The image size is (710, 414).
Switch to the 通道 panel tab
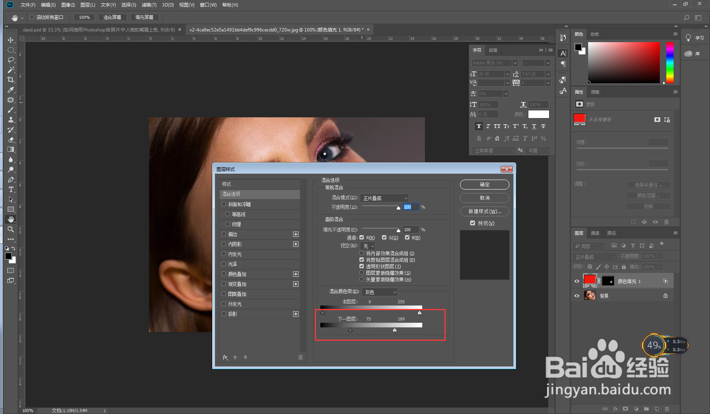(x=595, y=233)
